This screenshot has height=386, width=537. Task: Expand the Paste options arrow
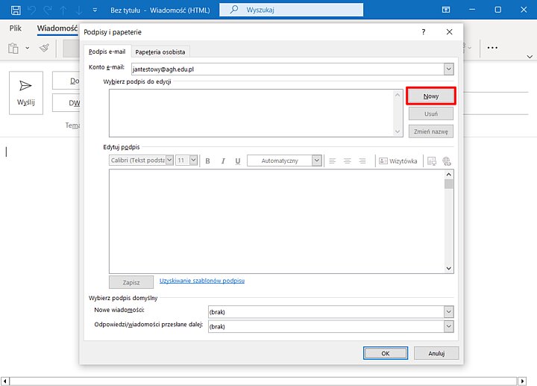pyautogui.click(x=28, y=48)
